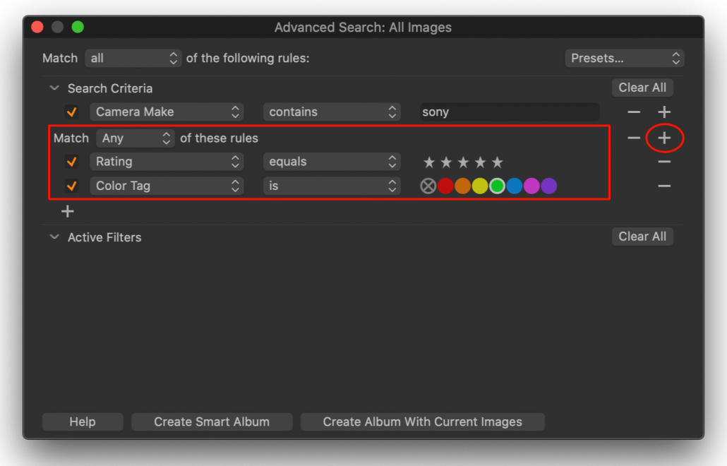
Task: Click the minus icon beside the Rating rule
Action: pyautogui.click(x=663, y=161)
